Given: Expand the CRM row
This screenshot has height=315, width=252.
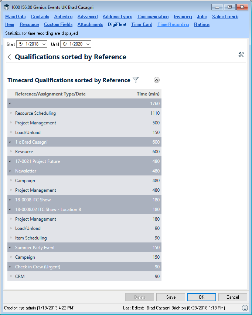Looking at the screenshot, I should point(11,277).
